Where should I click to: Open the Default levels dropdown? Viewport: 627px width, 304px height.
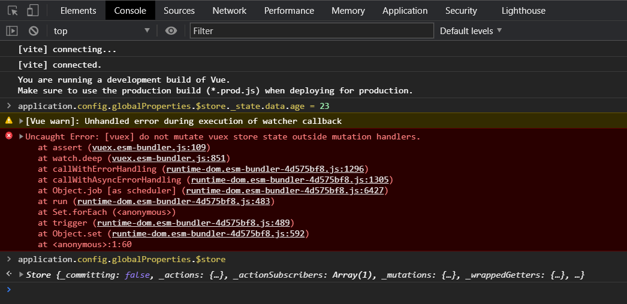point(471,31)
